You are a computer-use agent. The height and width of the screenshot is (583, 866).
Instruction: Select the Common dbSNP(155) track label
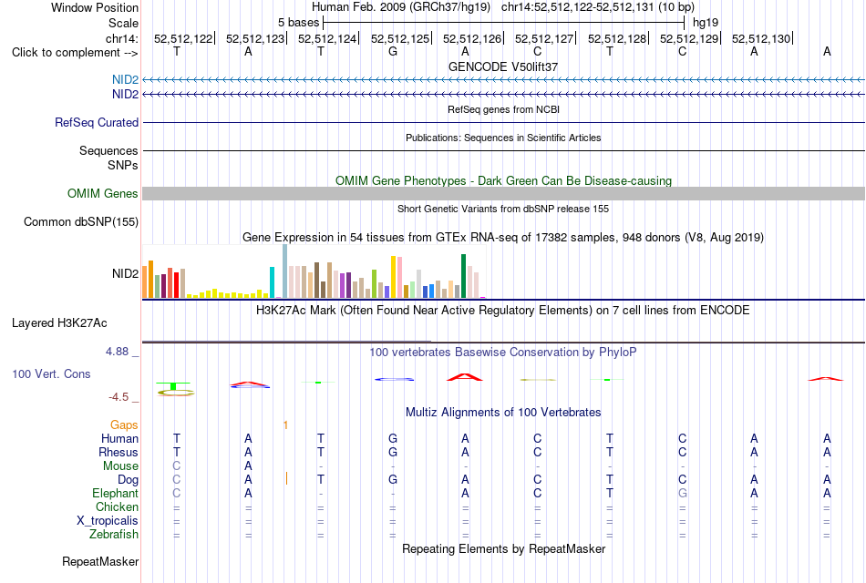pos(81,222)
